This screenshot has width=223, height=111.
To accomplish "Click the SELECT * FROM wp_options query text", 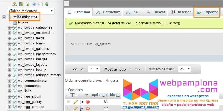I will [92, 44].
